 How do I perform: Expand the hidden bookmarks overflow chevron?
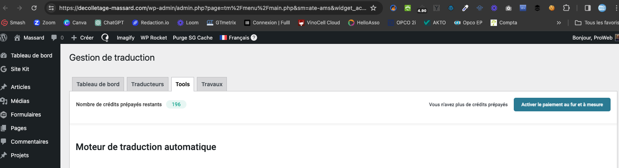coord(559,23)
